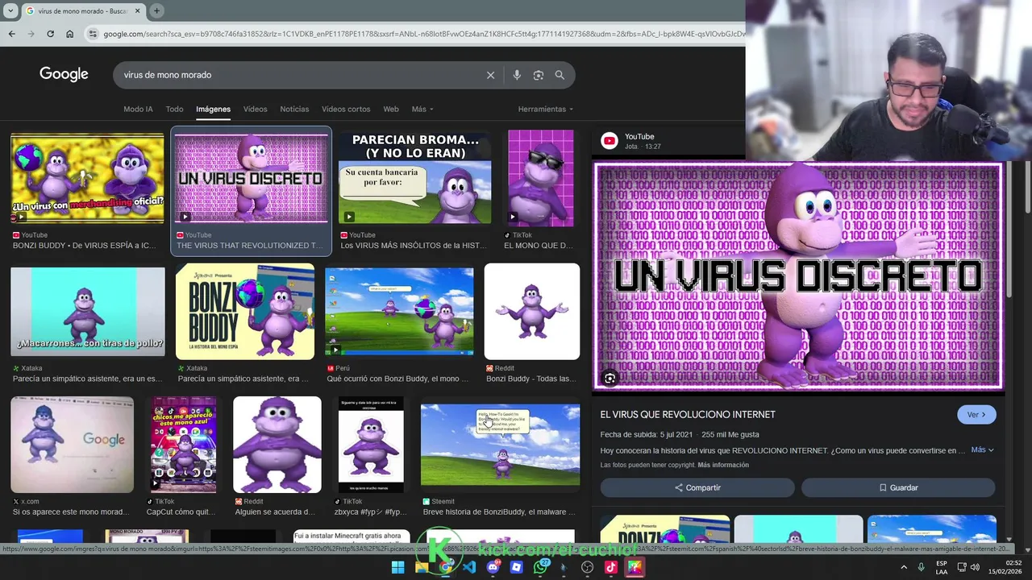The height and width of the screenshot is (580, 1032).
Task: Open the Más información copyright link
Action: [x=723, y=465]
